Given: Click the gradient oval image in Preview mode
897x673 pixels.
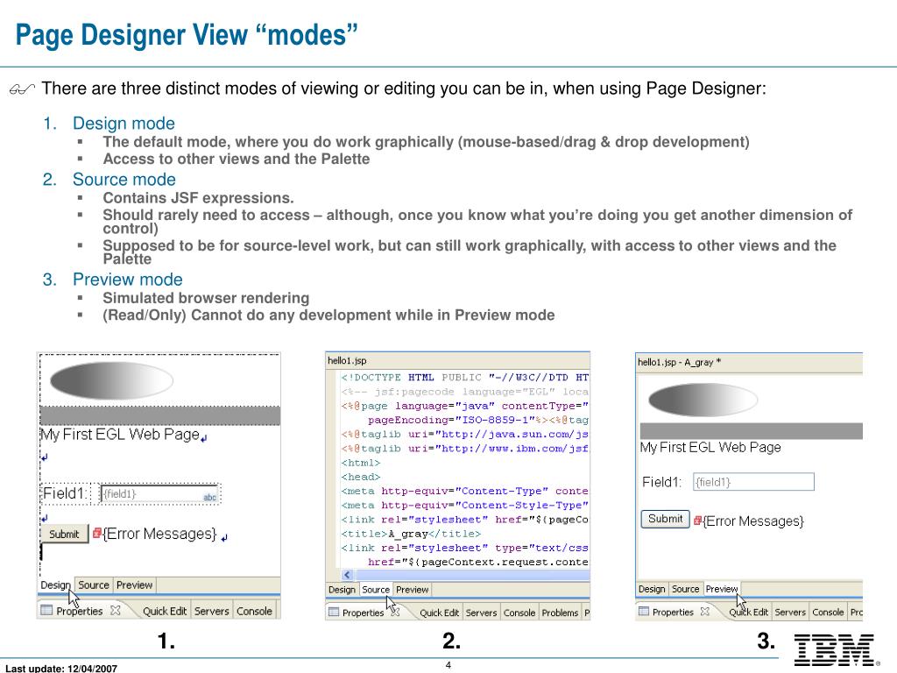Looking at the screenshot, I should (703, 400).
